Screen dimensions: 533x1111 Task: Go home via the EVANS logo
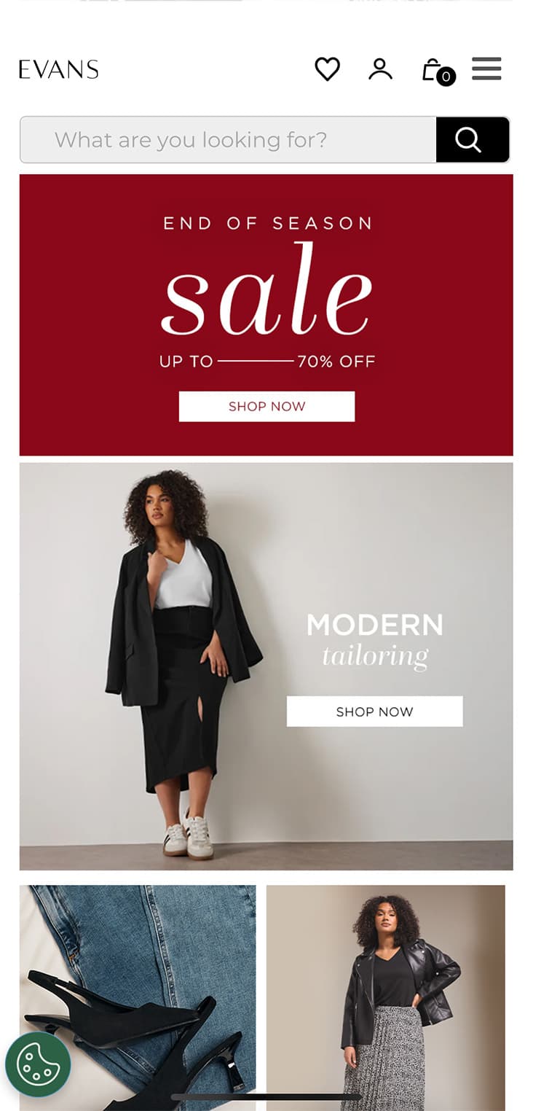coord(58,69)
